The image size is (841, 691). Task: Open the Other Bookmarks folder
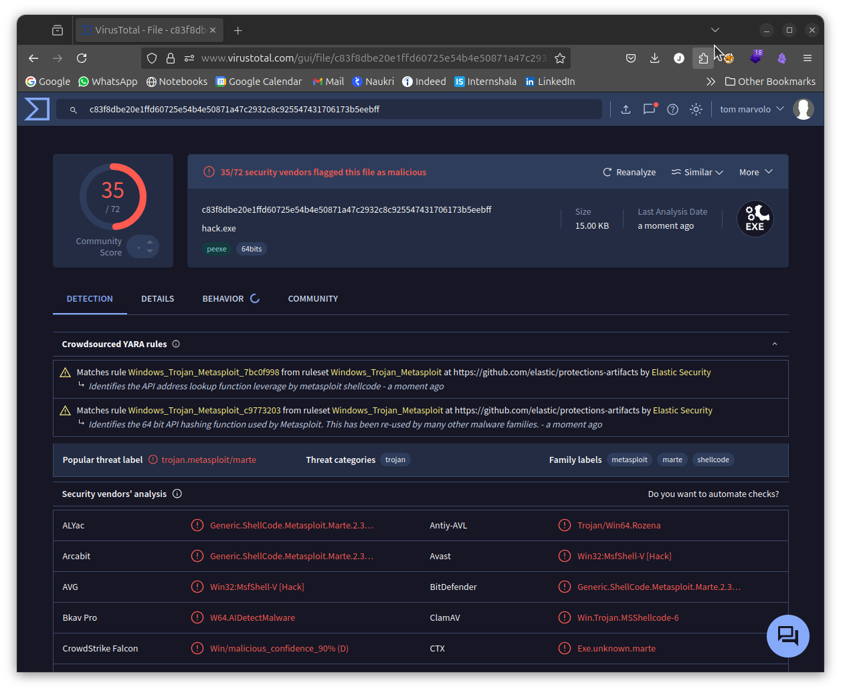pyautogui.click(x=770, y=82)
